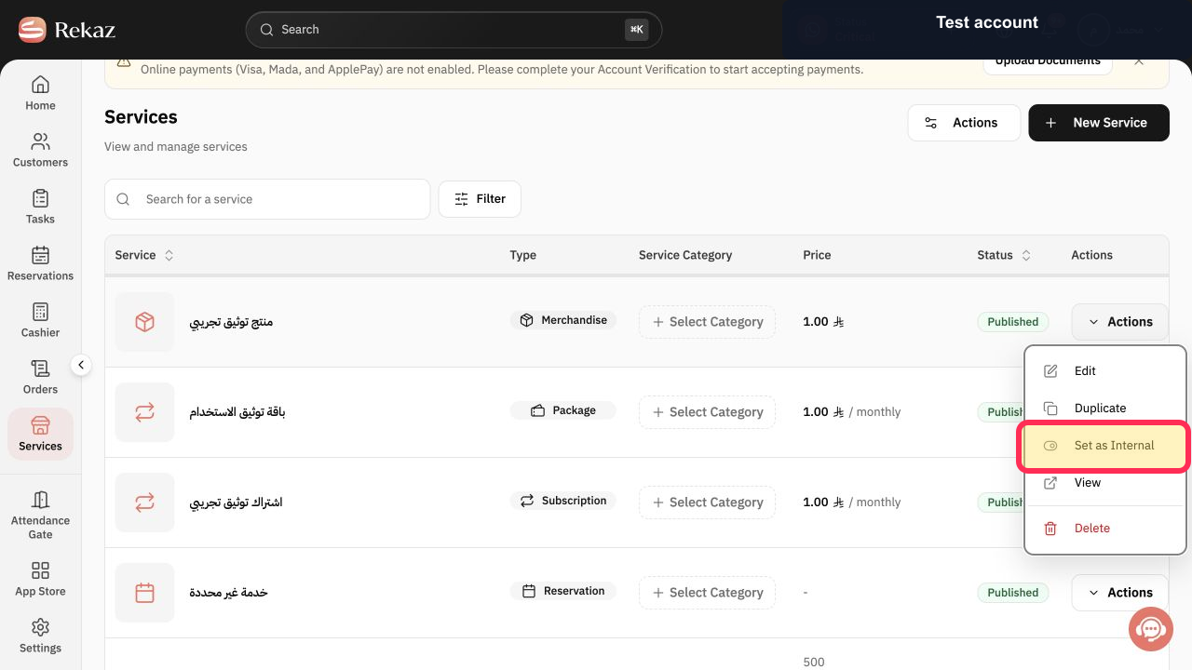Click the Search for a service field
This screenshot has height=670, width=1192.
click(x=267, y=199)
